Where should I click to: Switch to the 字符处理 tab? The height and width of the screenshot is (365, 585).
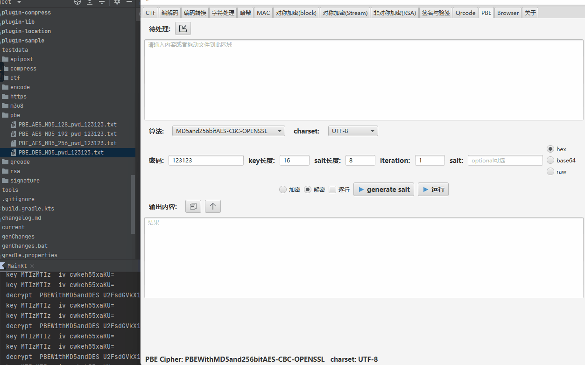click(223, 13)
